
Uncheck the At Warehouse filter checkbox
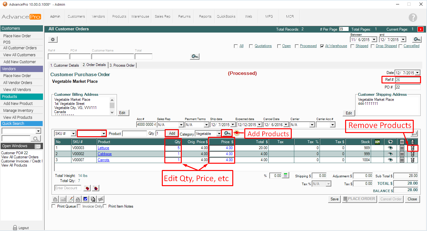pyautogui.click(x=322, y=46)
